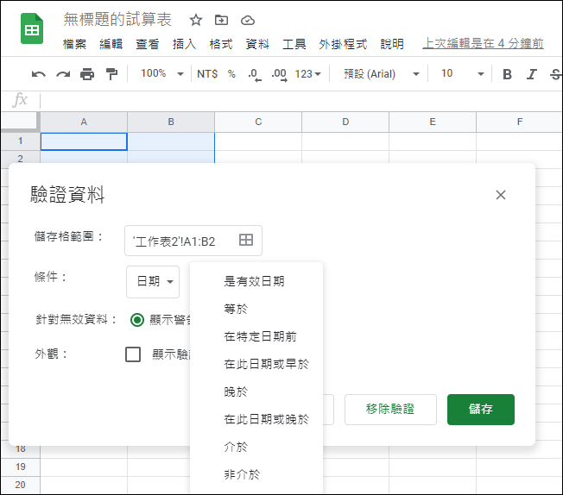563x495 pixels.
Task: Click cell A1
Action: [x=84, y=141]
